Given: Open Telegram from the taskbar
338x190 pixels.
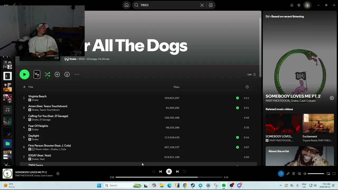Looking at the screenshot, I should (200, 186).
